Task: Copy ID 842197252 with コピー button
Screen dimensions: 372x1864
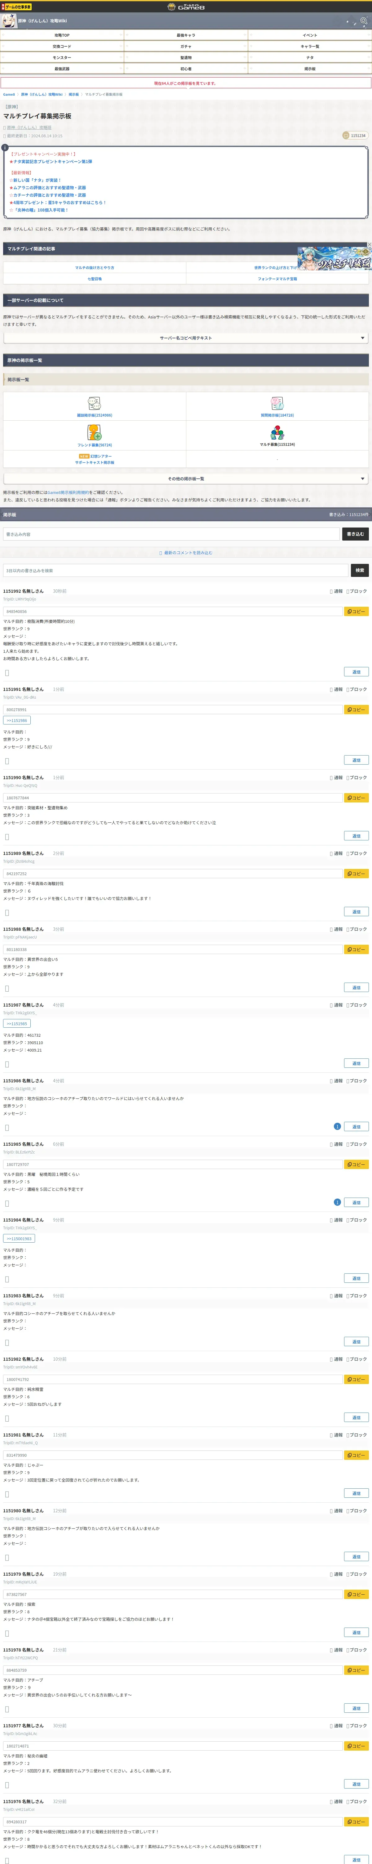Action: pyautogui.click(x=356, y=873)
